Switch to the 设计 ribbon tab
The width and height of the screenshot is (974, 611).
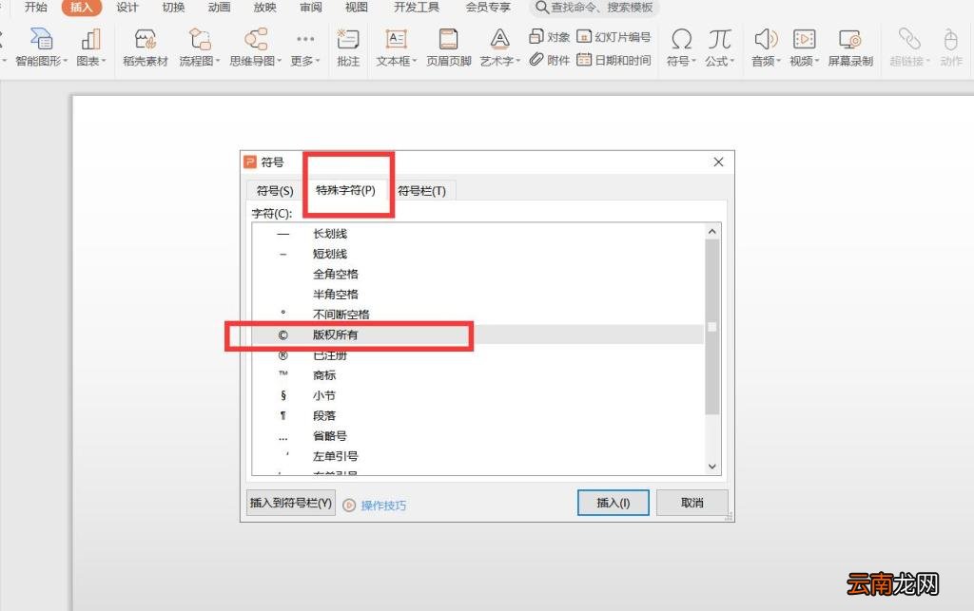(127, 8)
